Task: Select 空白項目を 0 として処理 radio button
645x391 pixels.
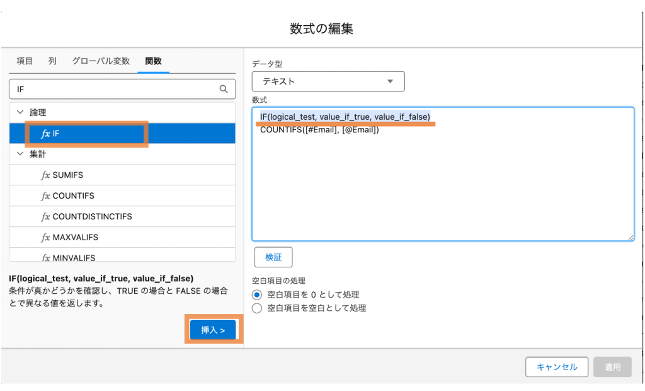Action: point(256,295)
